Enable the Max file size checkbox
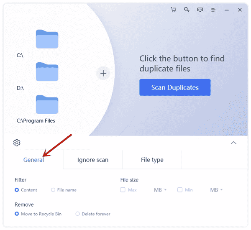Viewport: 251px width, 230px height. (x=123, y=190)
